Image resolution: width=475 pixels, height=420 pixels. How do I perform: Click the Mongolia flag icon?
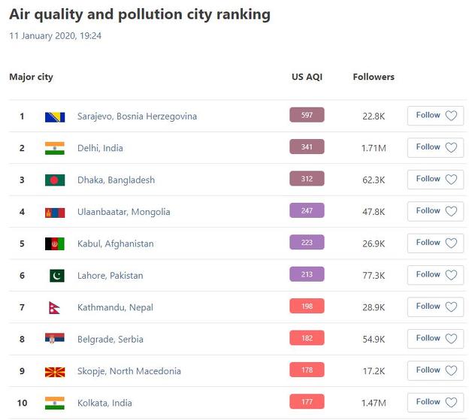(54, 212)
